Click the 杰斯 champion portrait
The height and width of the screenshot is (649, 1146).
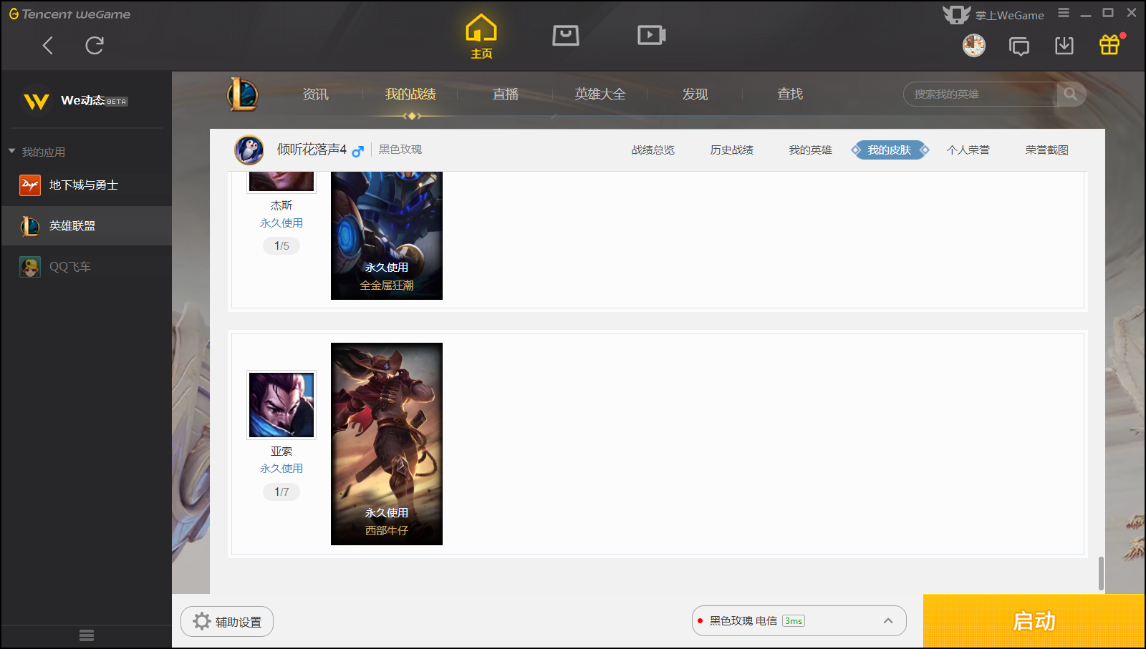pos(281,182)
